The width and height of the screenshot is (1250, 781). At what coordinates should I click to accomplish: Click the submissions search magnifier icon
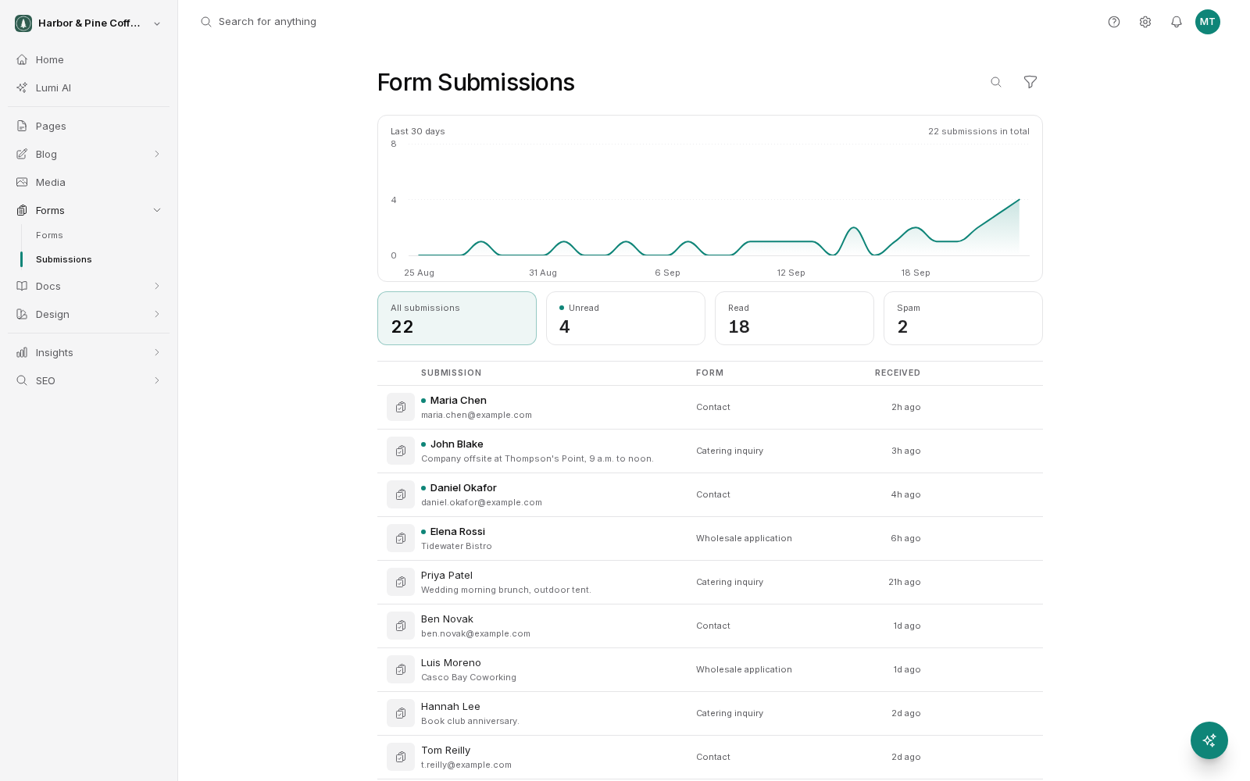[996, 82]
